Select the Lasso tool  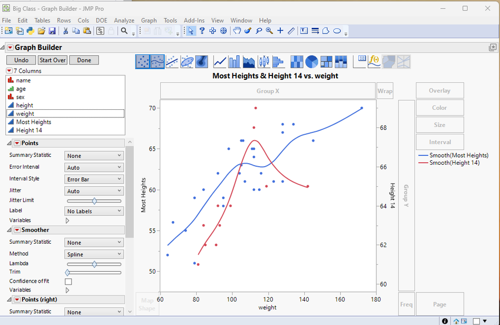pyautogui.click(x=259, y=31)
